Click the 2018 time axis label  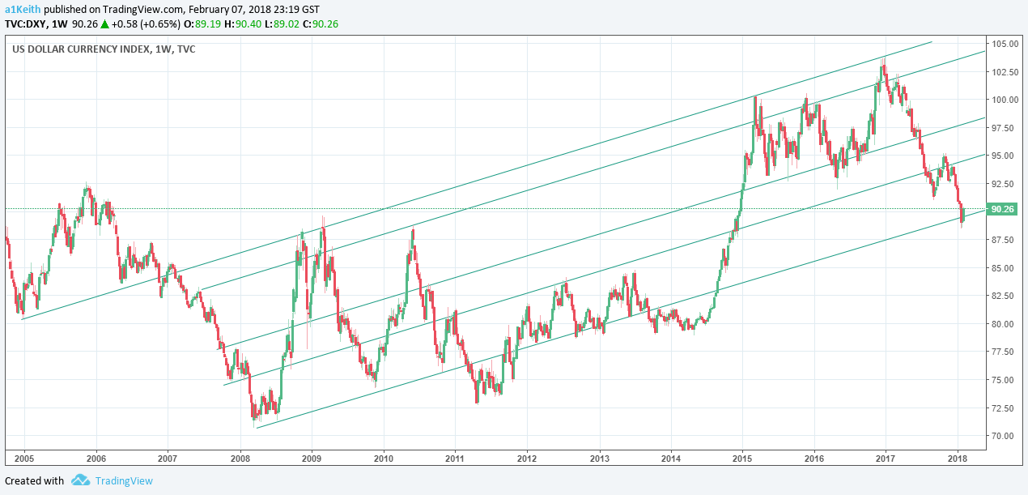tap(958, 457)
